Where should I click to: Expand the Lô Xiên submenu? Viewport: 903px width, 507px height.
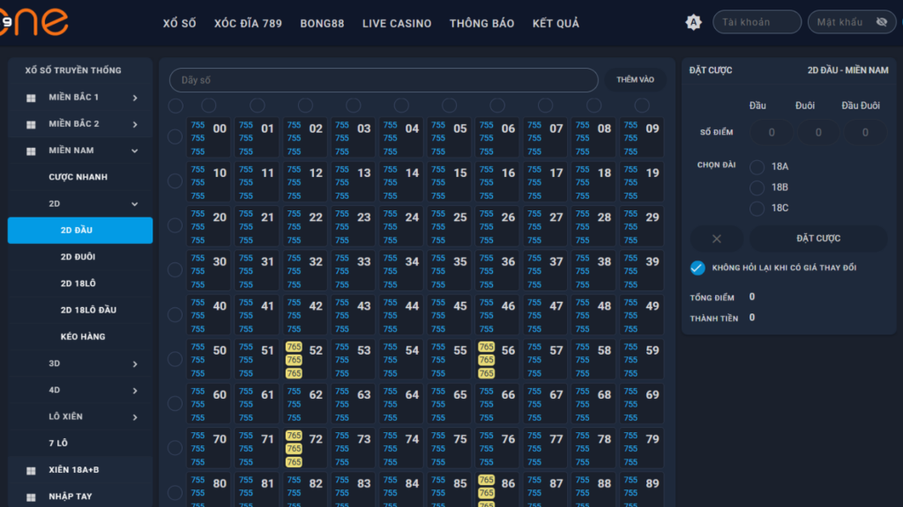135,417
